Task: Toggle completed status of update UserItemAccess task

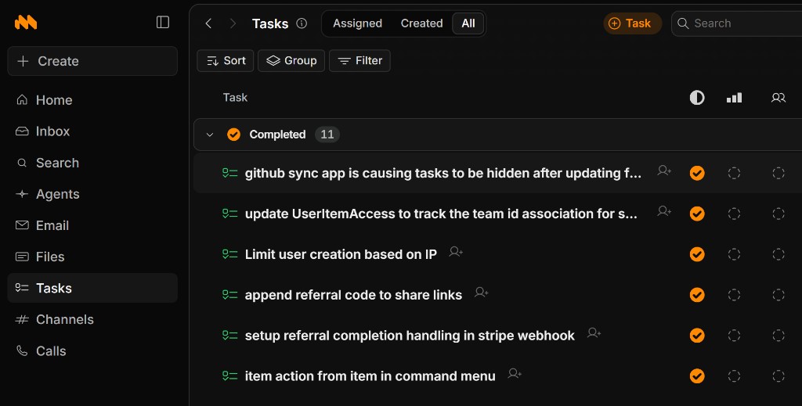Action: point(696,214)
